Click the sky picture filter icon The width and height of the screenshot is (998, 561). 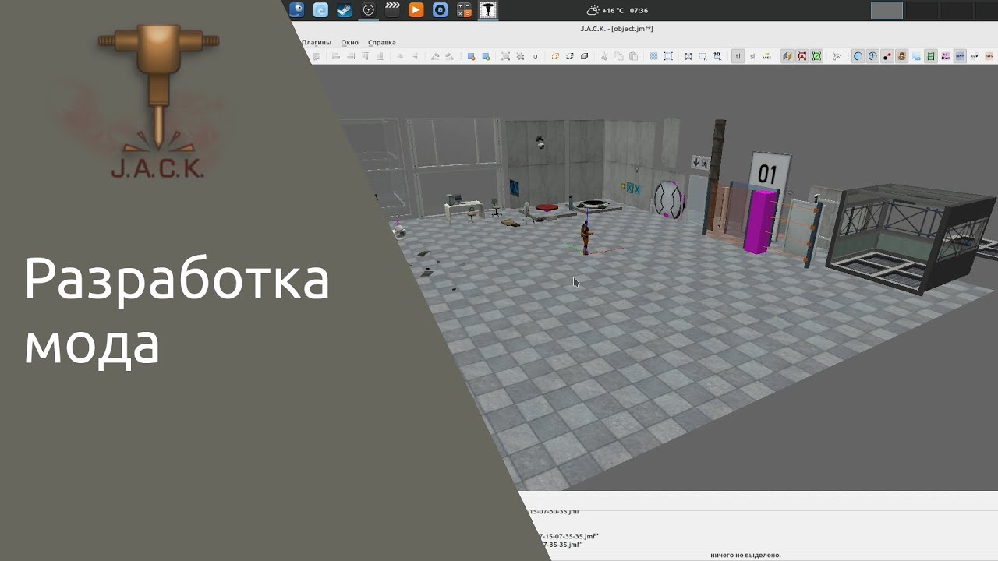(916, 56)
